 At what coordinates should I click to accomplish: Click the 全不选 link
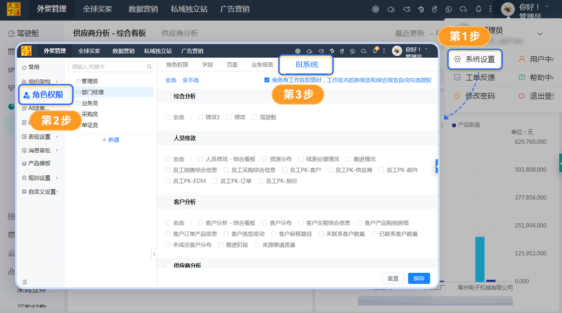point(191,80)
